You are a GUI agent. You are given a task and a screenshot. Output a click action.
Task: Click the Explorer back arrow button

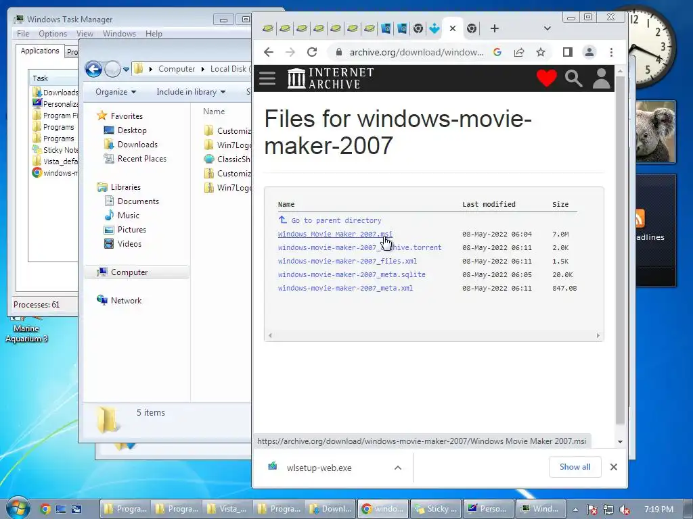tap(93, 69)
